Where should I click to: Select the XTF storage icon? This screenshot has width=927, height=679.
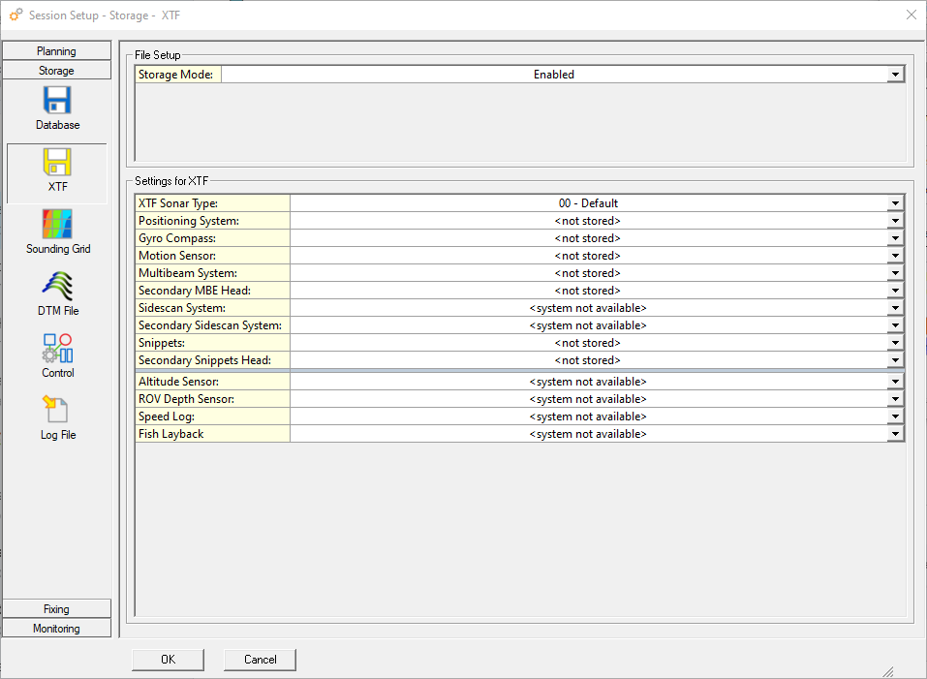pos(57,165)
